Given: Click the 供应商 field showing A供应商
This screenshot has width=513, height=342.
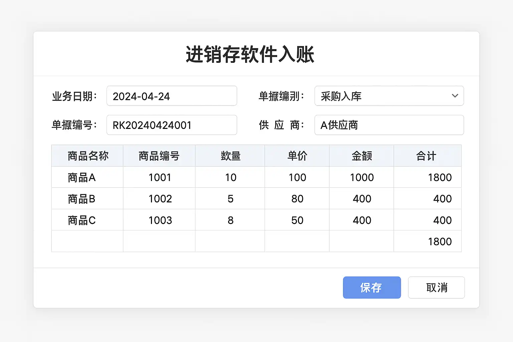Looking at the screenshot, I should point(389,125).
